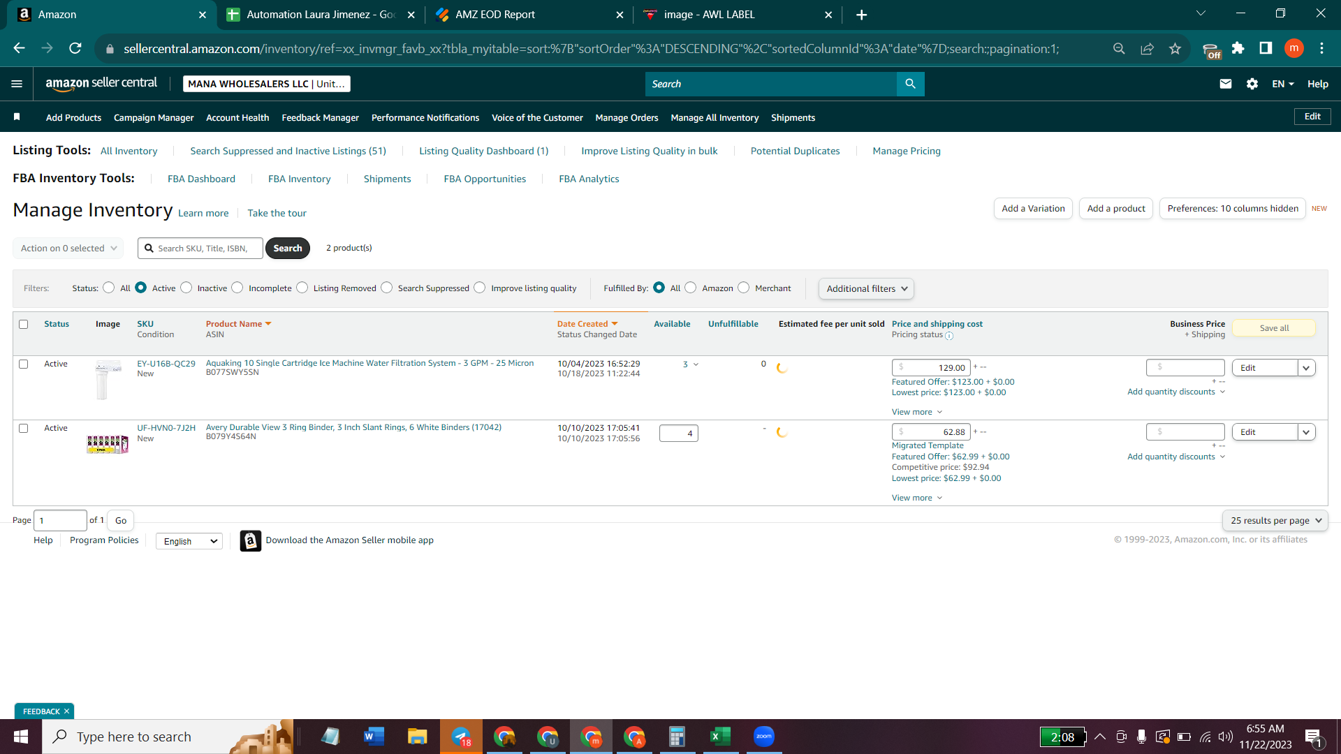
Task: Toggle the browser side panel icon
Action: (x=1266, y=48)
